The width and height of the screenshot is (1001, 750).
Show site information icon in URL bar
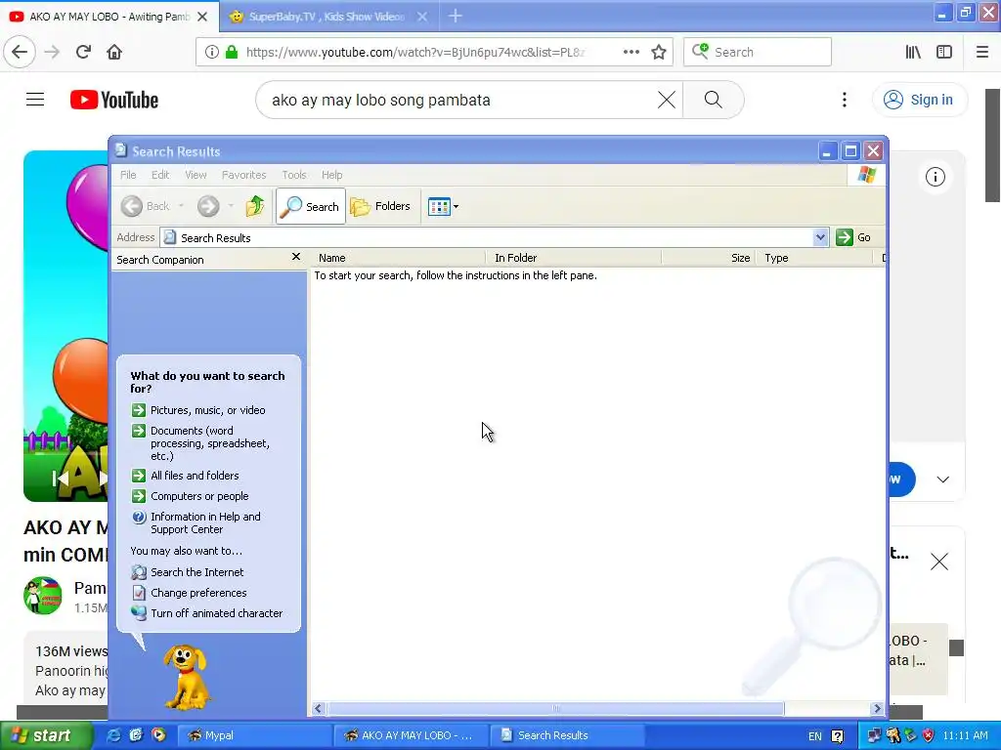pyautogui.click(x=212, y=52)
